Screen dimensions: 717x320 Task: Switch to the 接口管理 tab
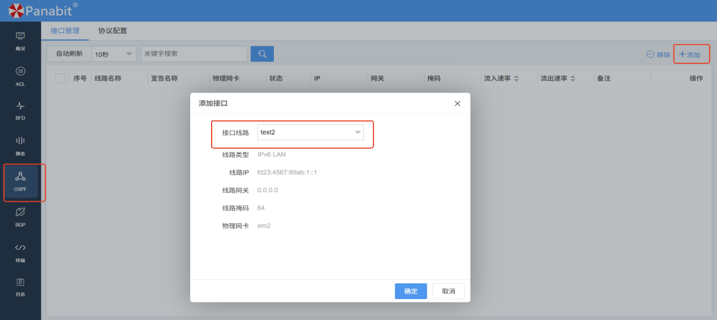tap(65, 31)
